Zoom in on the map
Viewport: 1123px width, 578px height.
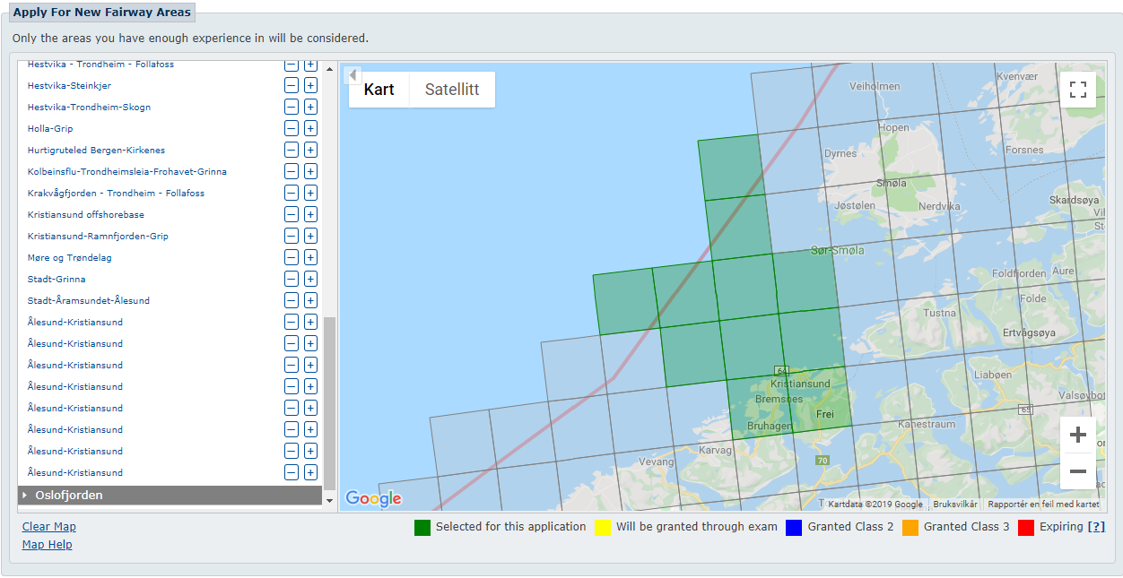tap(1078, 436)
